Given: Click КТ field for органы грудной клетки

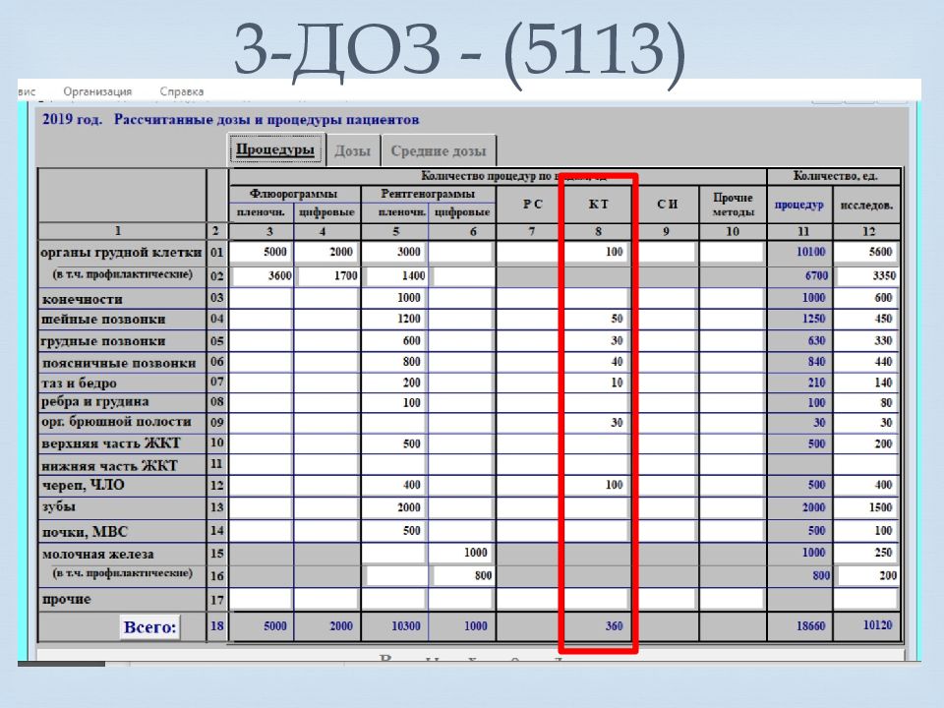Looking at the screenshot, I should coord(597,254).
